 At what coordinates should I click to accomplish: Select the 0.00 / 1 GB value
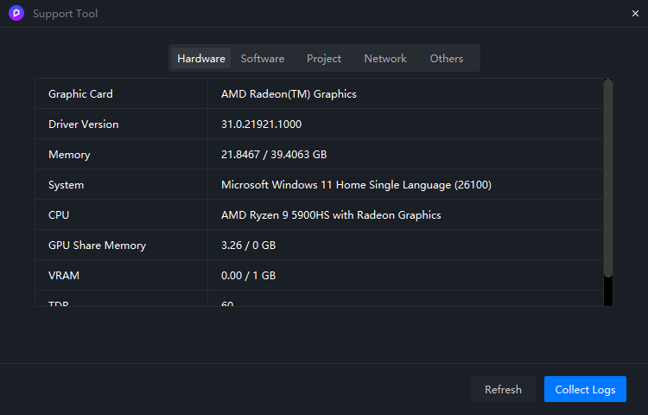click(248, 275)
